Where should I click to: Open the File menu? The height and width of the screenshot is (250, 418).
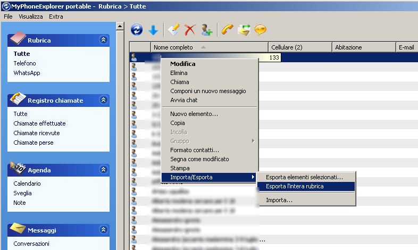click(8, 16)
